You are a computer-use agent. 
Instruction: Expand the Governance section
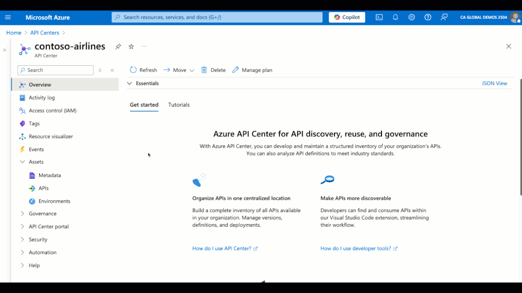click(22, 214)
